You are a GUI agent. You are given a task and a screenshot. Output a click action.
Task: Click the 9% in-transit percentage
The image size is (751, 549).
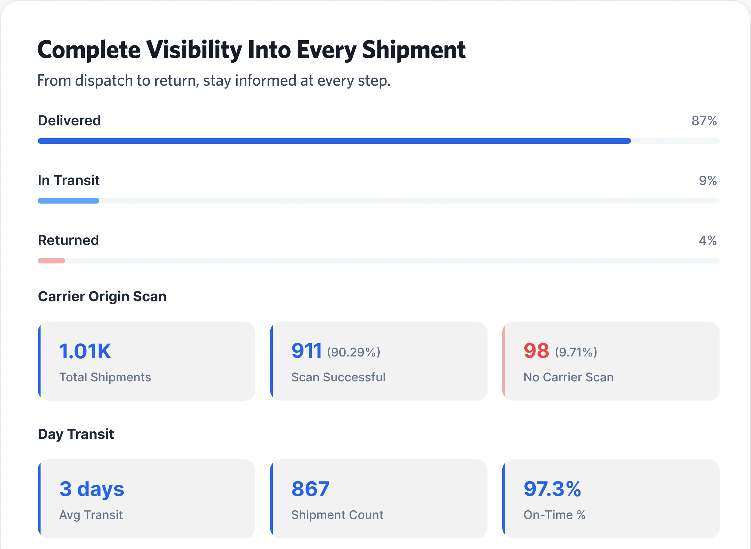707,181
